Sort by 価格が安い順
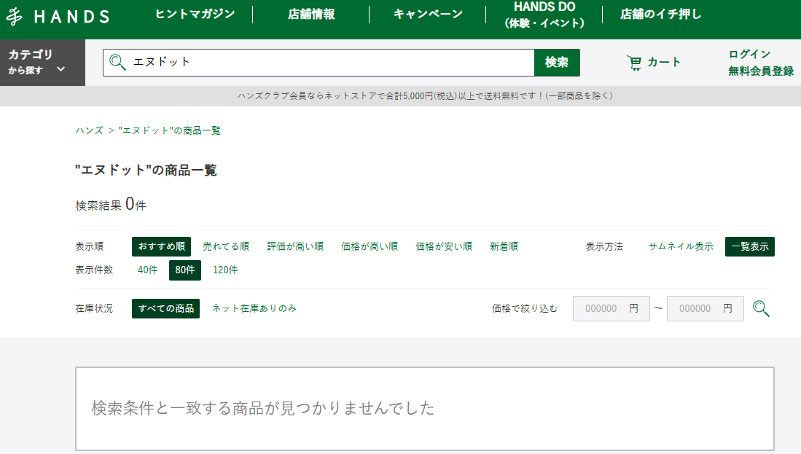Screen dimensions: 801x454 click(x=443, y=246)
